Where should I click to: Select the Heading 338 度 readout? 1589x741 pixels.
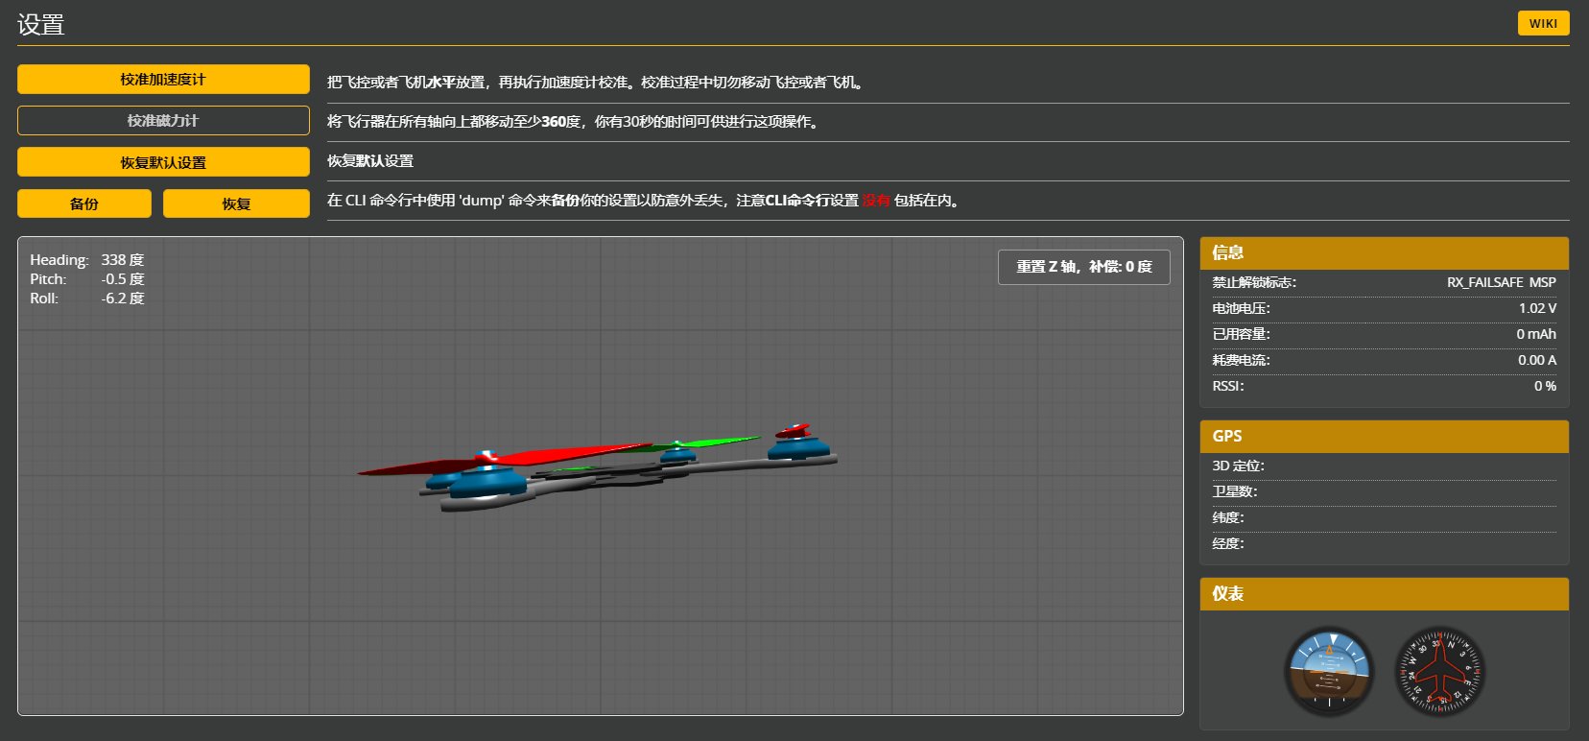pos(87,260)
